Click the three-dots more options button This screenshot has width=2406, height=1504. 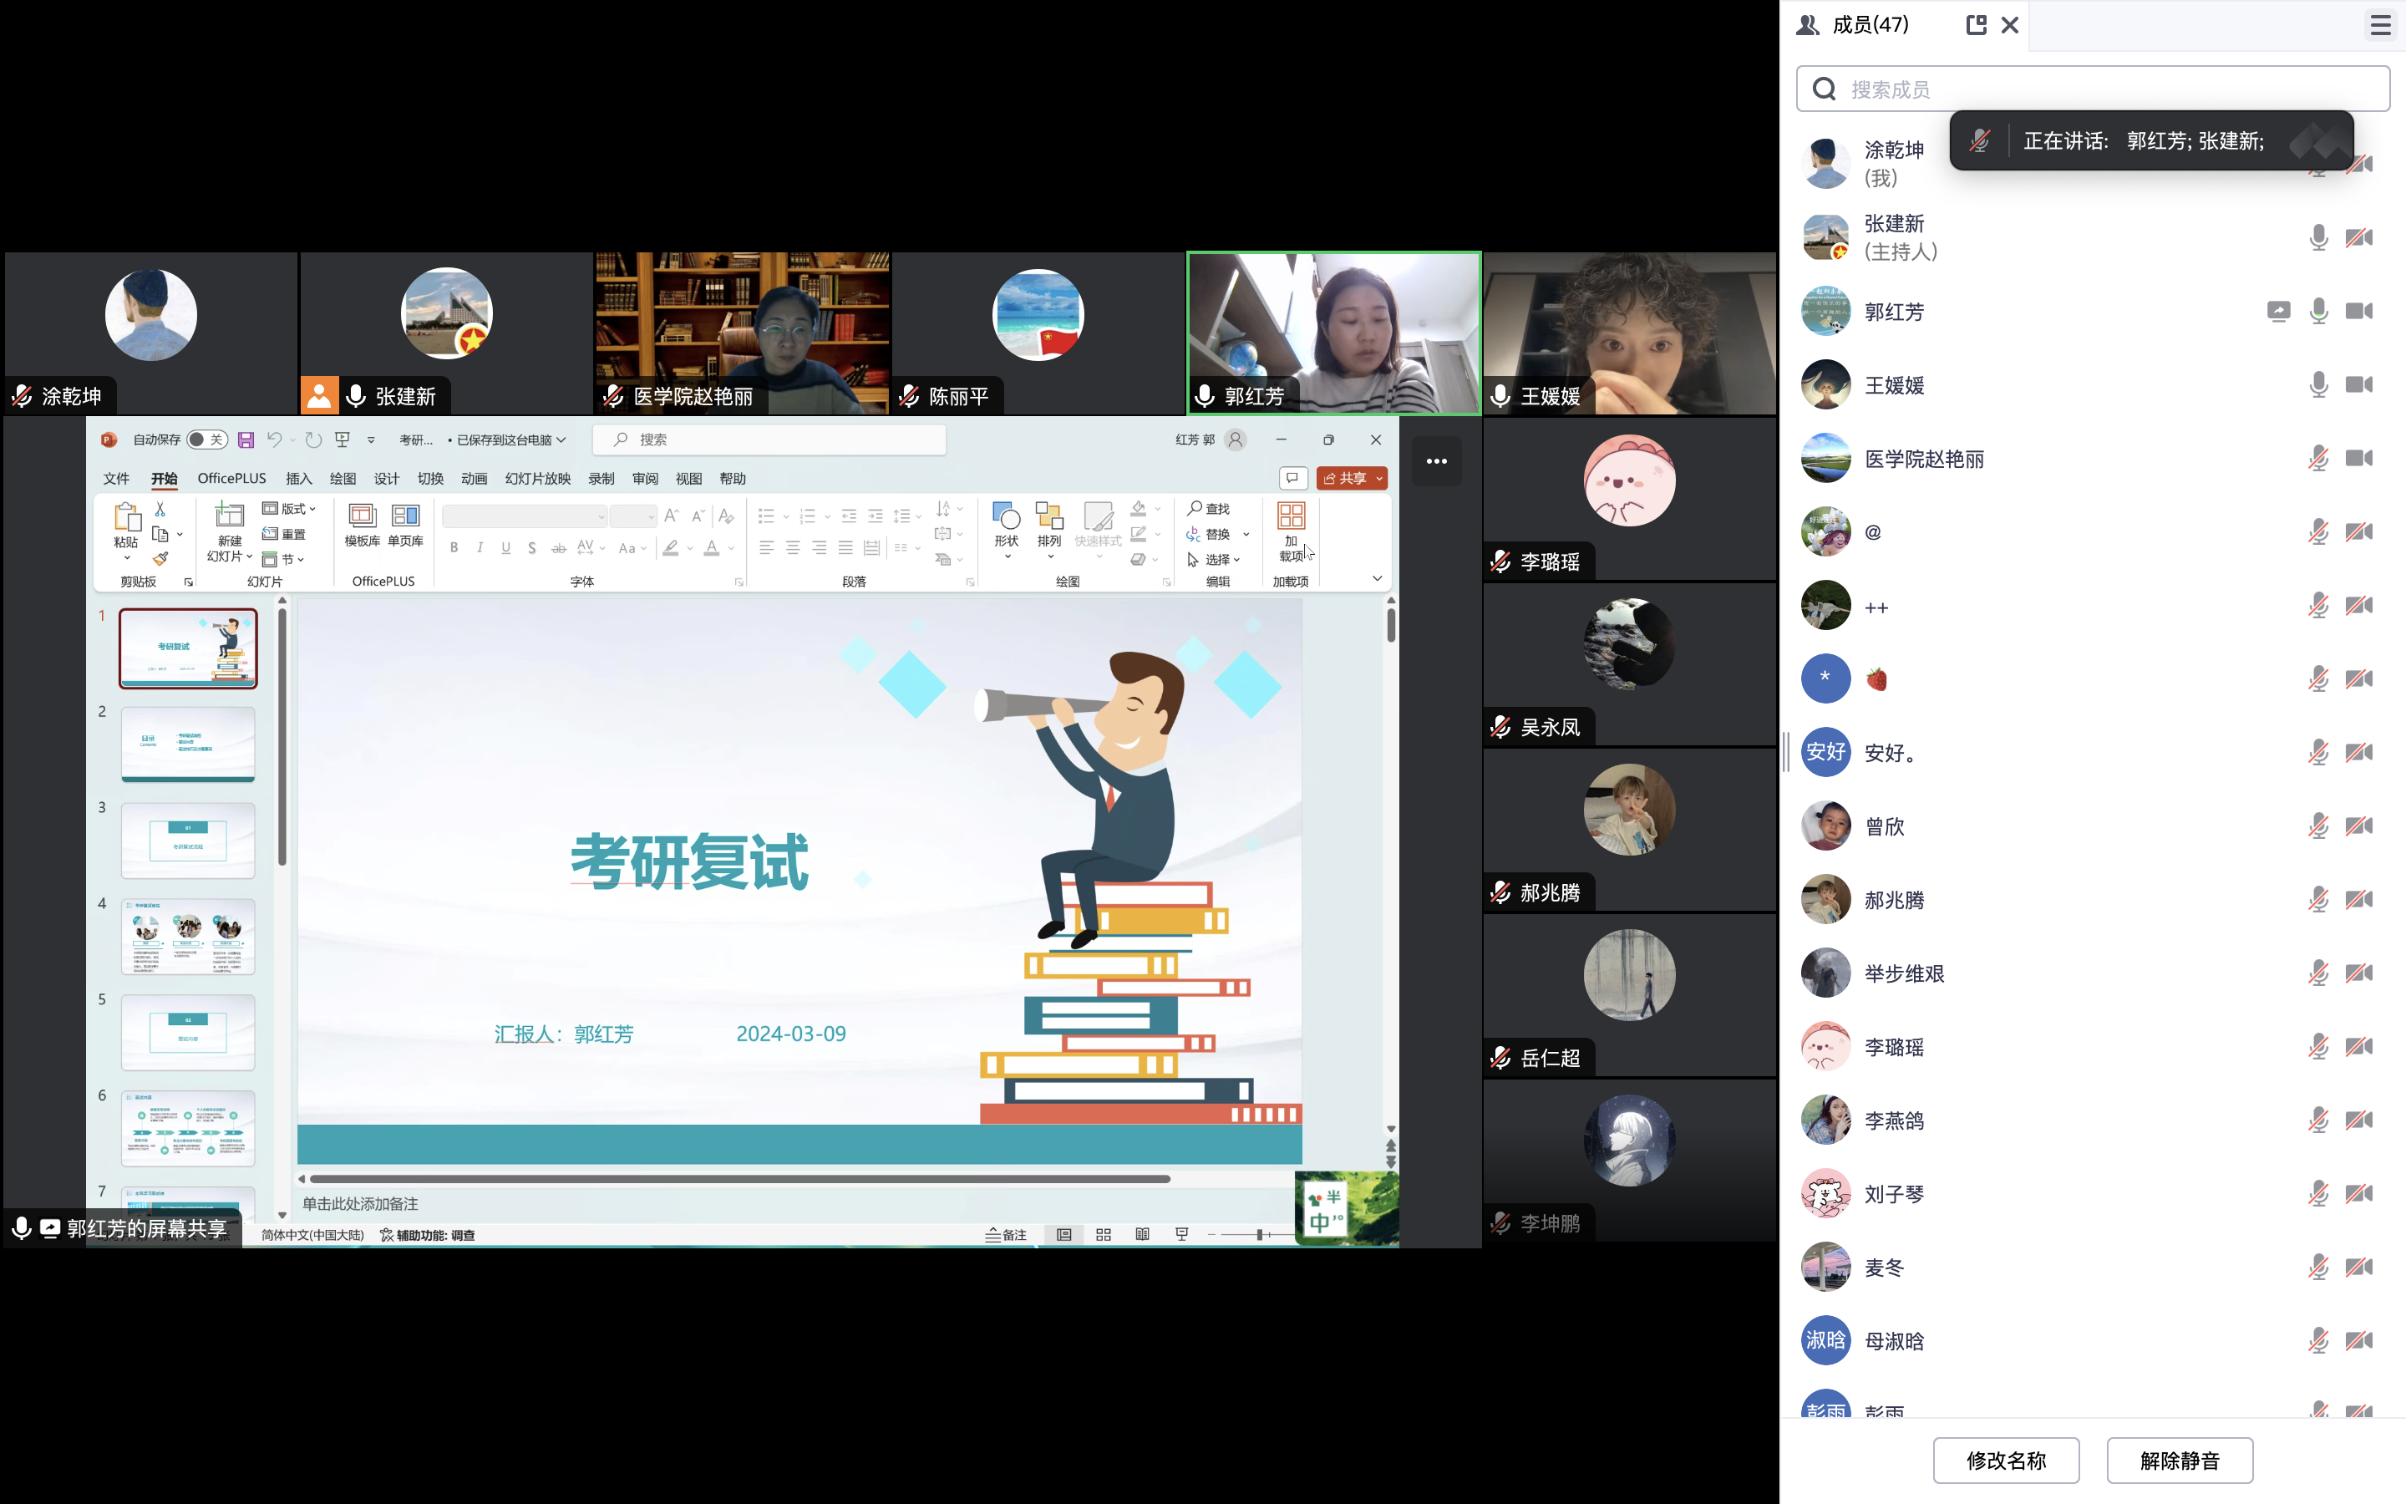[1435, 461]
